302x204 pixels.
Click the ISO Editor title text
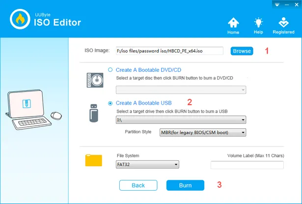(x=57, y=23)
